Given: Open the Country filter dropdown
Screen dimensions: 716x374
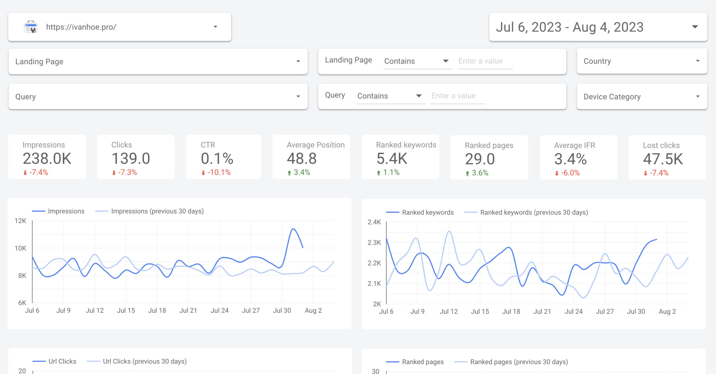Looking at the screenshot, I should [x=698, y=61].
